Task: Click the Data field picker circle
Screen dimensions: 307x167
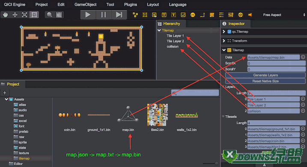Action: (x=303, y=57)
